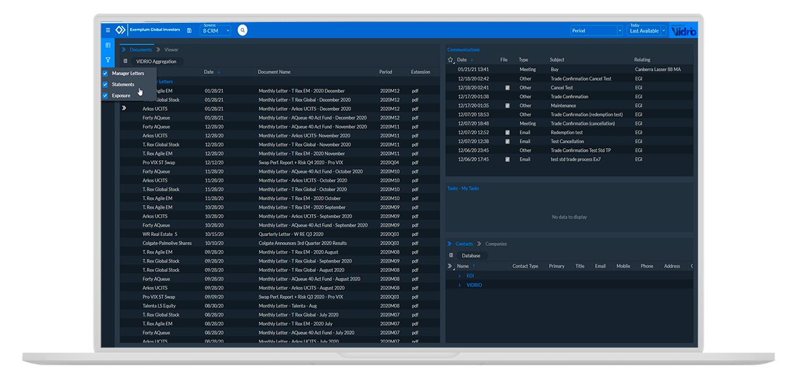This screenshot has height=373, width=796.
Task: Select 'Monthly Letter - T Rex EM - 2020 December'
Action: tap(302, 91)
